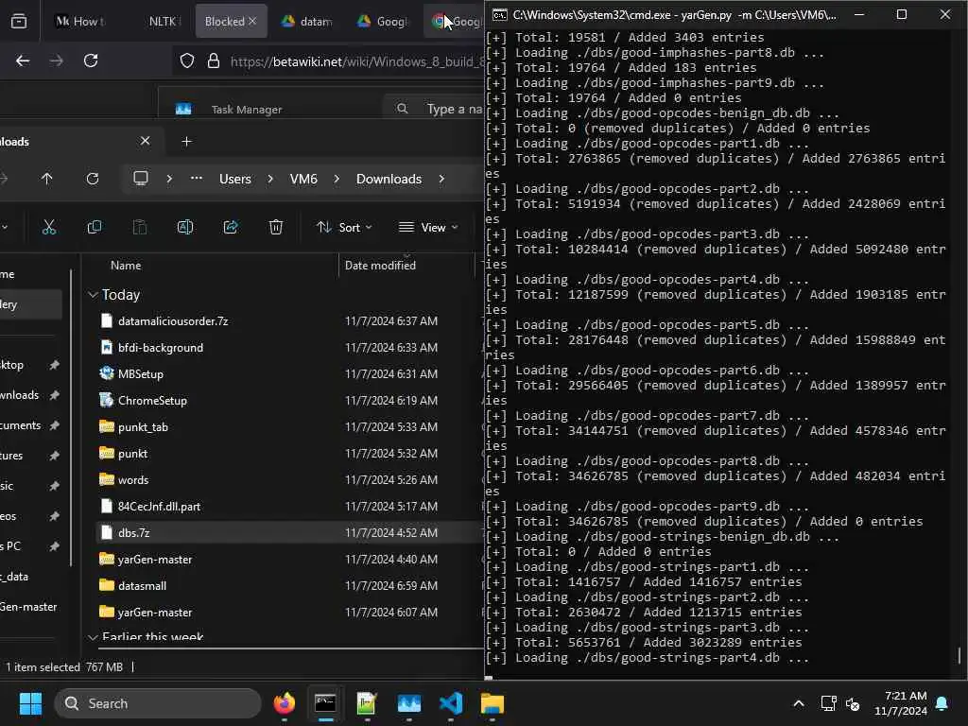
Task: Click the Delete trash icon in Explorer
Action: tap(276, 227)
